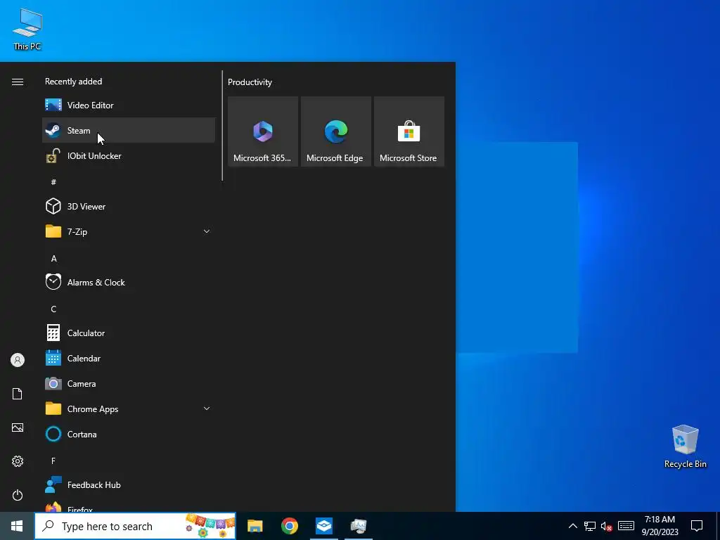Open IObit Unlocker app
720x540 pixels.
click(x=129, y=155)
